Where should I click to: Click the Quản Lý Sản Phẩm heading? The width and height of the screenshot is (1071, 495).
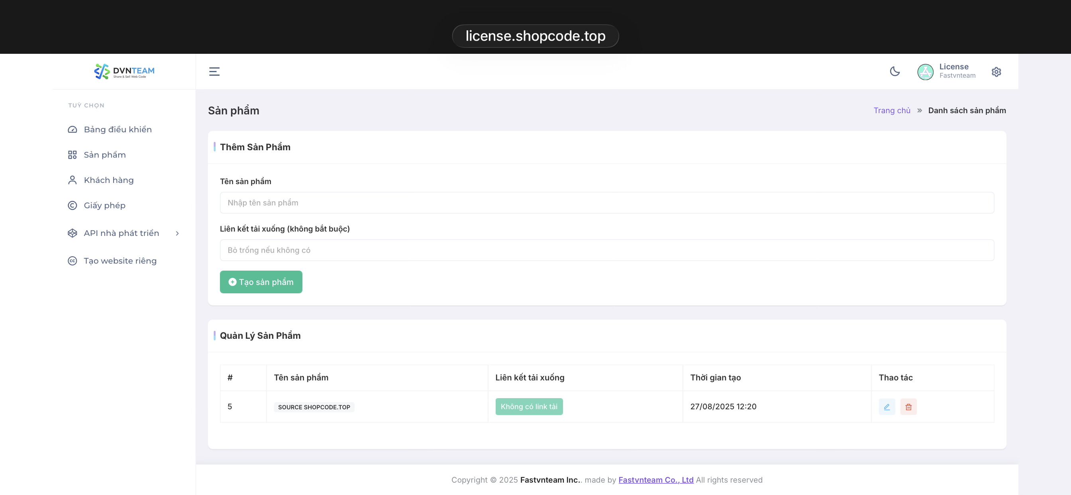[x=260, y=335]
